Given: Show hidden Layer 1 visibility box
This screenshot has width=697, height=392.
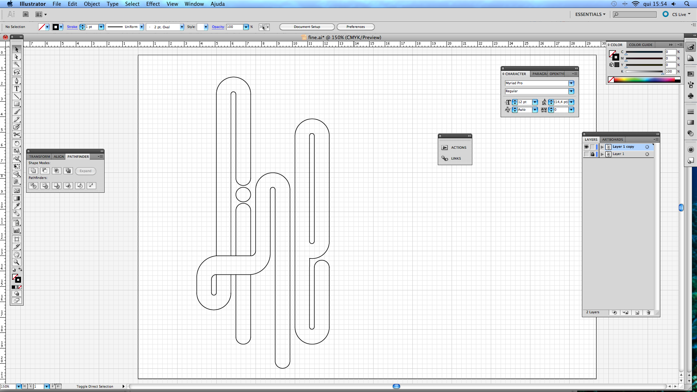Looking at the screenshot, I should tap(586, 154).
